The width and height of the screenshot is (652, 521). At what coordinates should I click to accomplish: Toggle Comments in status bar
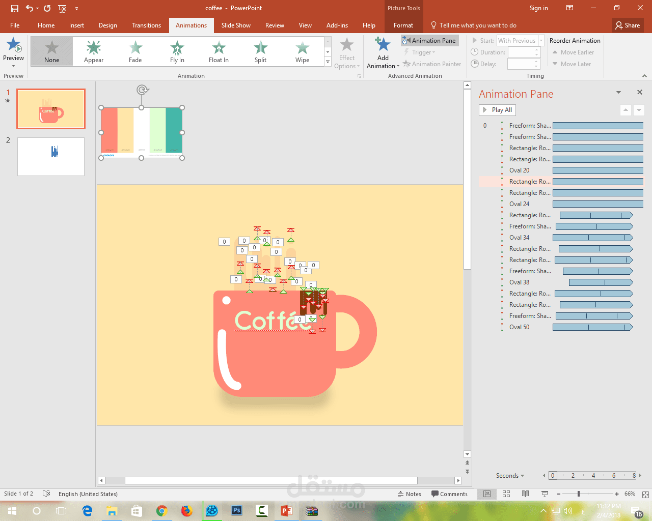tap(449, 494)
